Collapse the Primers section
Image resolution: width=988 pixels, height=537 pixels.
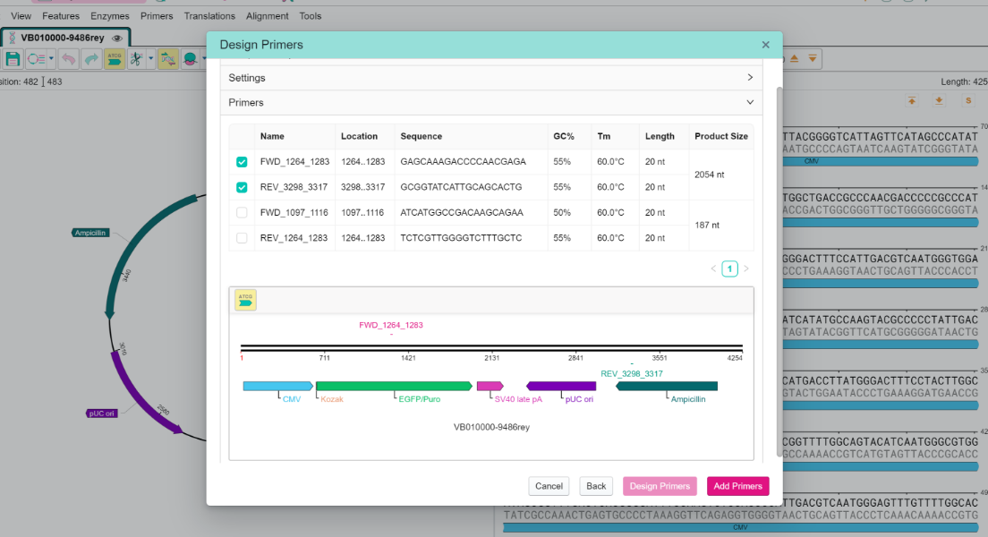[x=491, y=102]
